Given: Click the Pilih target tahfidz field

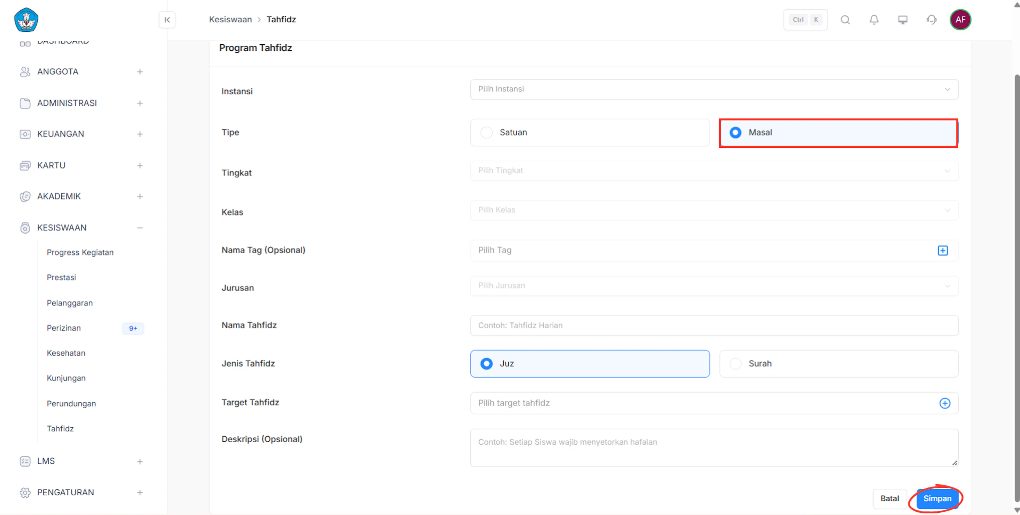Looking at the screenshot, I should (x=714, y=403).
